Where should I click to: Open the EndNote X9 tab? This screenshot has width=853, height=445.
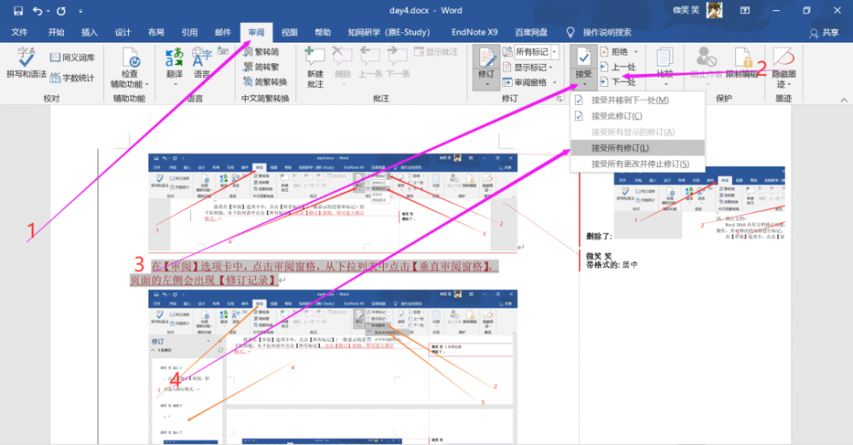[x=474, y=32]
